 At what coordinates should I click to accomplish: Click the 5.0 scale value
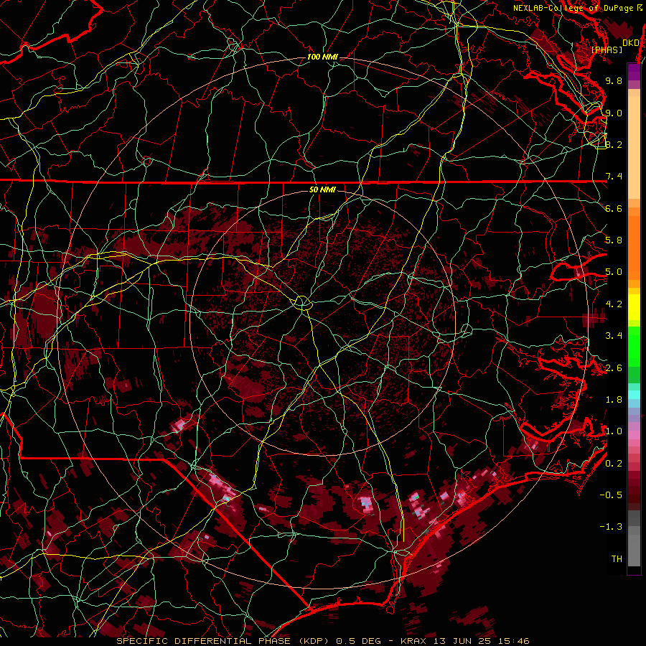pos(614,272)
